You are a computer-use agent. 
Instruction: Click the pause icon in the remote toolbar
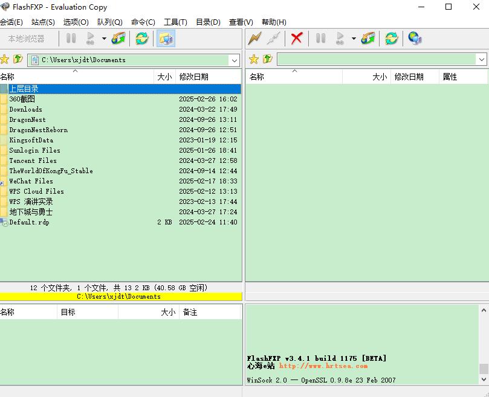[320, 38]
